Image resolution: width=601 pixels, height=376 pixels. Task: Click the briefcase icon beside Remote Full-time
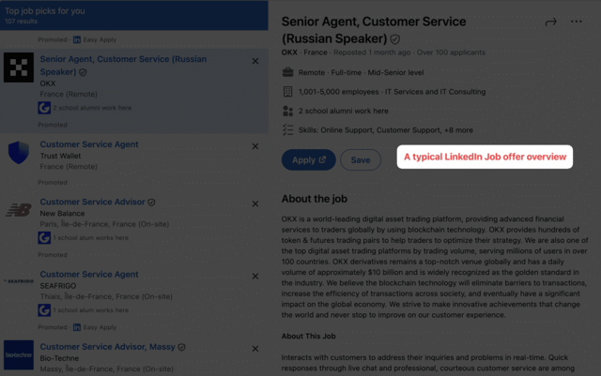coord(288,72)
